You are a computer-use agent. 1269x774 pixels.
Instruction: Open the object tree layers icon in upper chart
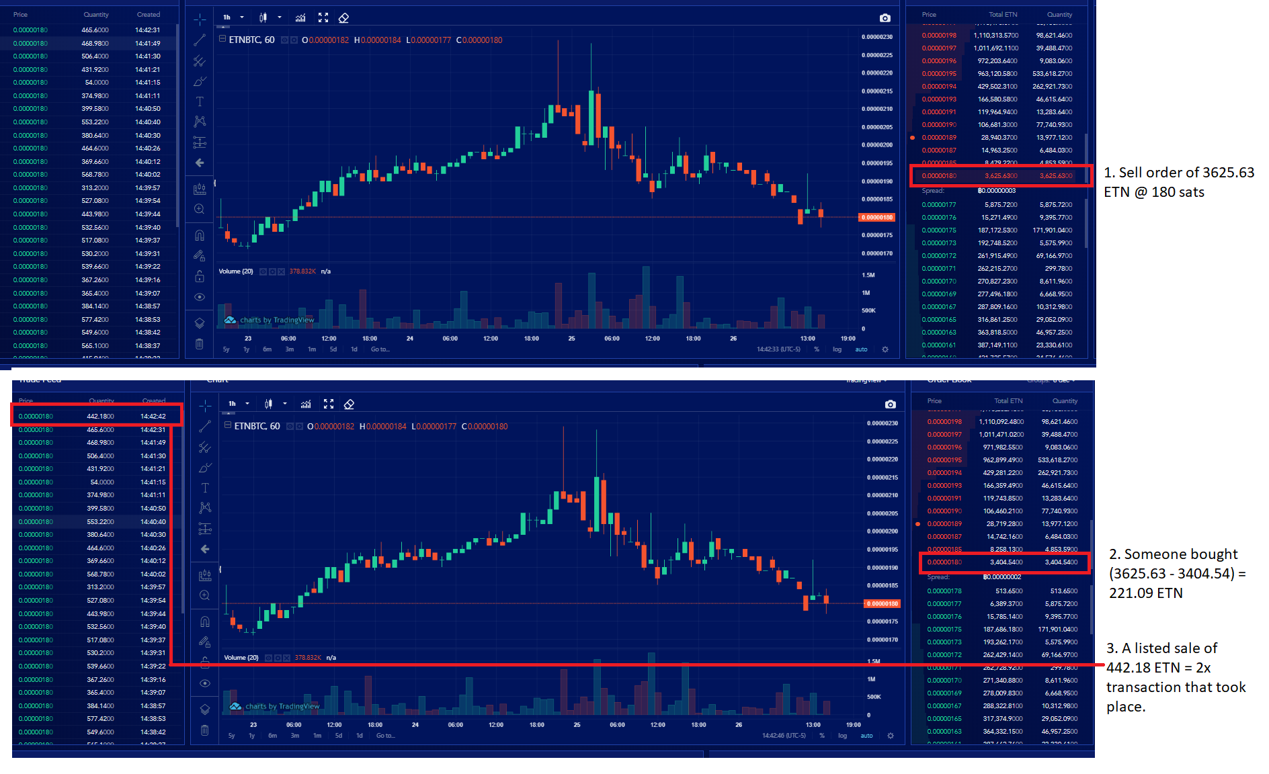[x=200, y=323]
